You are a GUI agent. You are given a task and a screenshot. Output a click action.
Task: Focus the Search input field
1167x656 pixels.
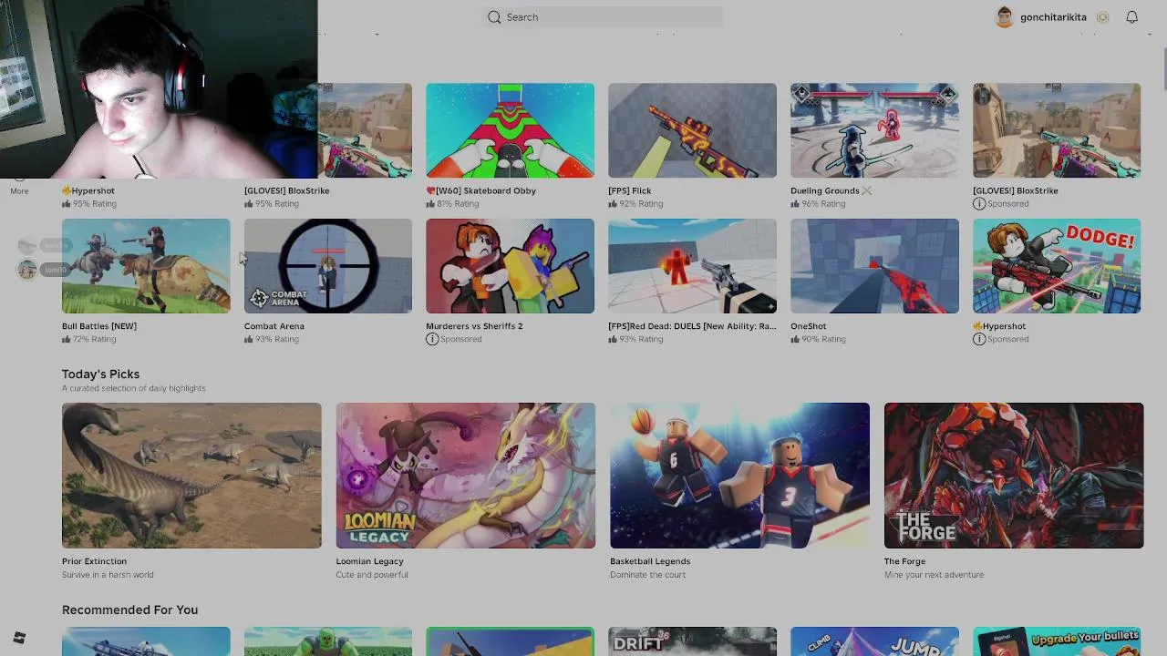coord(603,16)
